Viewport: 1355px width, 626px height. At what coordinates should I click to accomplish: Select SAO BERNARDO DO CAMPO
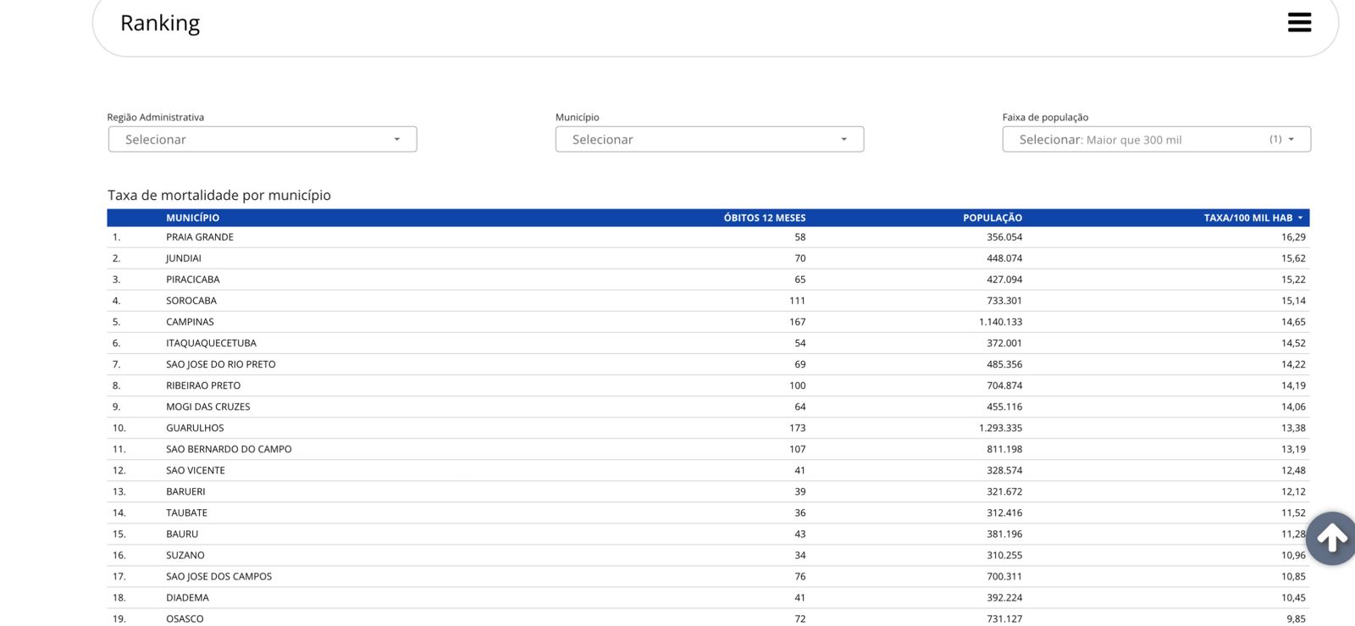click(708, 449)
